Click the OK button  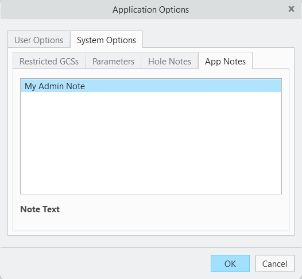click(x=230, y=263)
